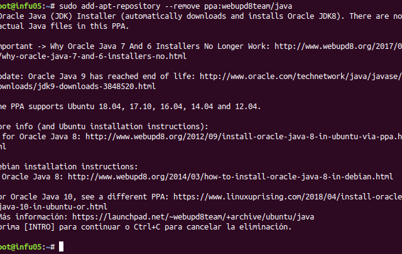Click the java-10-in-ubuntu-or.html line
The image size is (402, 254).
click(53, 207)
